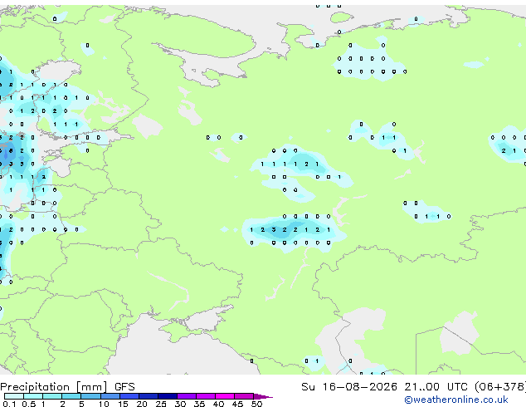526x407 pixels.
Task: Click the legend scale label "15"
Action: (123, 404)
